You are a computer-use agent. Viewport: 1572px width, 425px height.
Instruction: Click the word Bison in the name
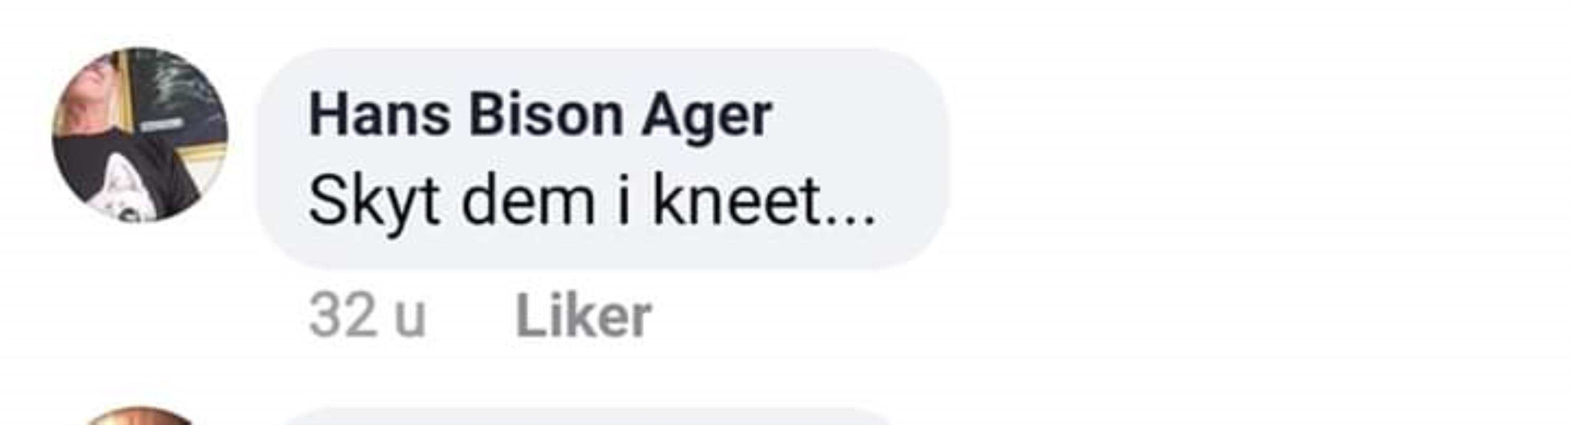coord(545,114)
